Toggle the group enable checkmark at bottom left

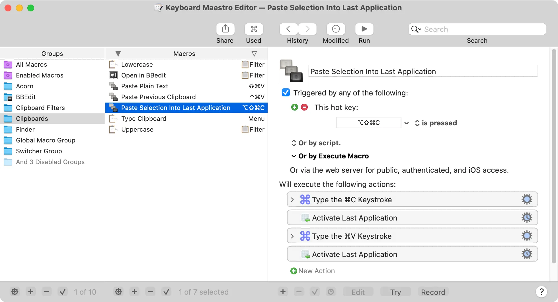(63, 292)
